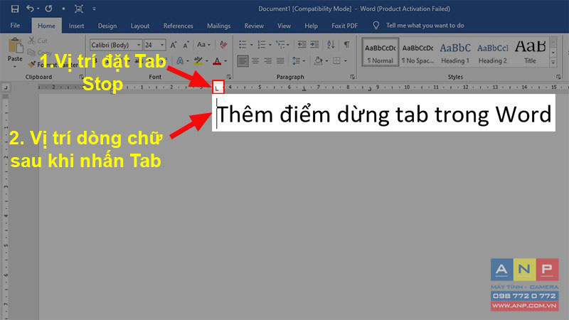Switch to the Layout tab
This screenshot has width=569, height=320.
(x=140, y=26)
